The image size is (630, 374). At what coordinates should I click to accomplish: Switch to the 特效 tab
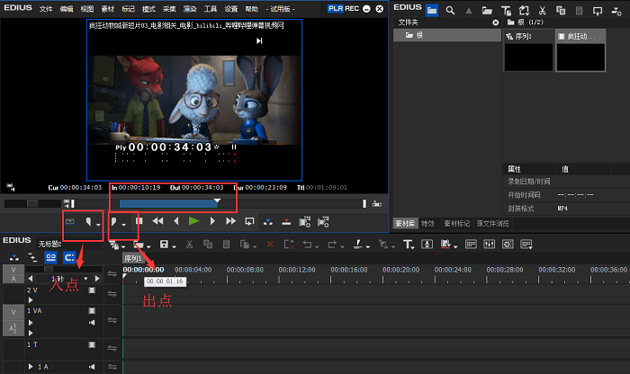tap(427, 223)
